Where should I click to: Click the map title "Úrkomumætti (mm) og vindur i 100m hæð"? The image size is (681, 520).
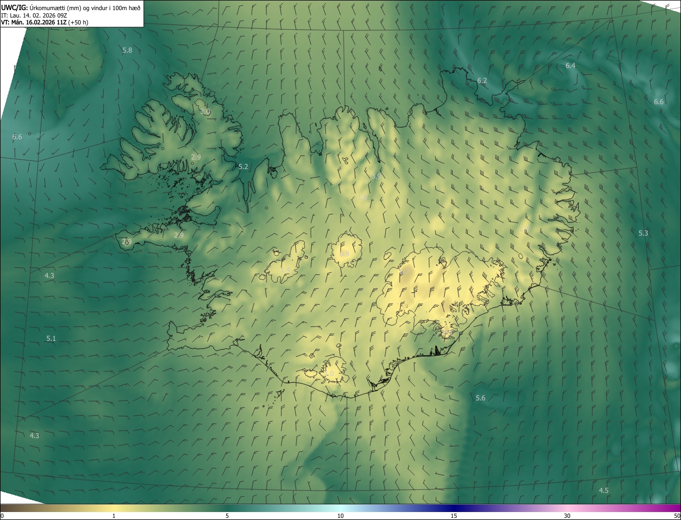pos(85,7)
